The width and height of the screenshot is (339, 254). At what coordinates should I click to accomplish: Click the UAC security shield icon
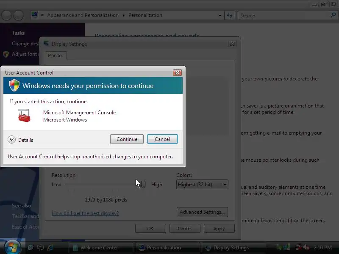tap(14, 86)
